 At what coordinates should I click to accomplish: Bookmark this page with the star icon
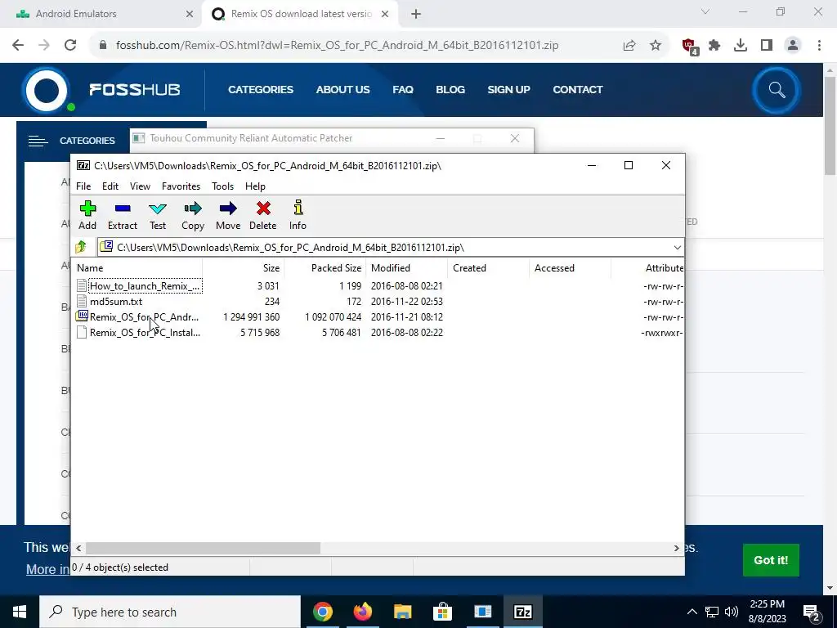click(x=656, y=46)
